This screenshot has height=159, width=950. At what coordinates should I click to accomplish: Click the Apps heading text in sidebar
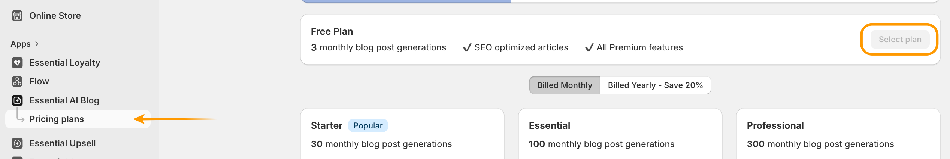(x=21, y=44)
